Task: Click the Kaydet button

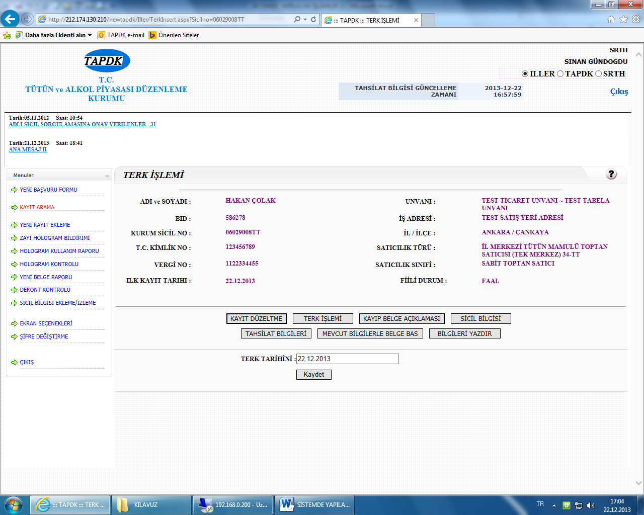Action: click(314, 375)
